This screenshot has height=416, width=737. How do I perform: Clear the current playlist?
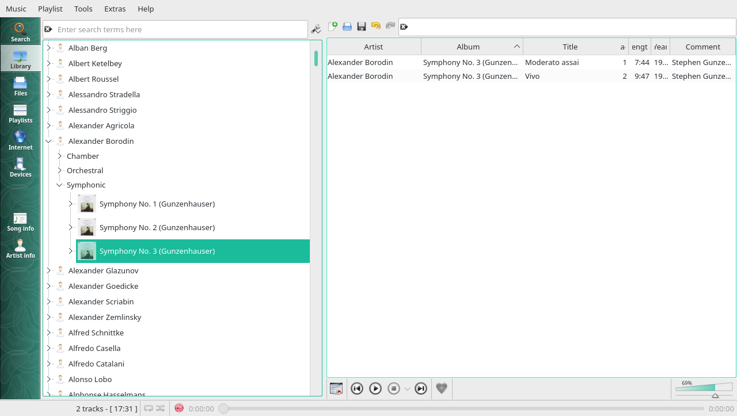[x=336, y=389]
